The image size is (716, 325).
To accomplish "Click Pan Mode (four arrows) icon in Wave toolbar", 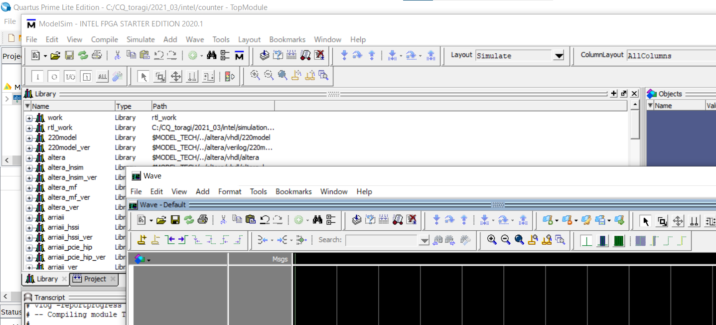I will [678, 221].
